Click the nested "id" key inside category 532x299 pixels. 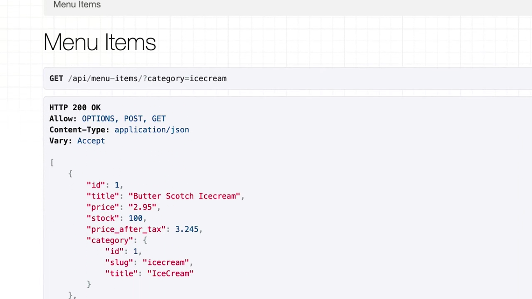(114, 251)
